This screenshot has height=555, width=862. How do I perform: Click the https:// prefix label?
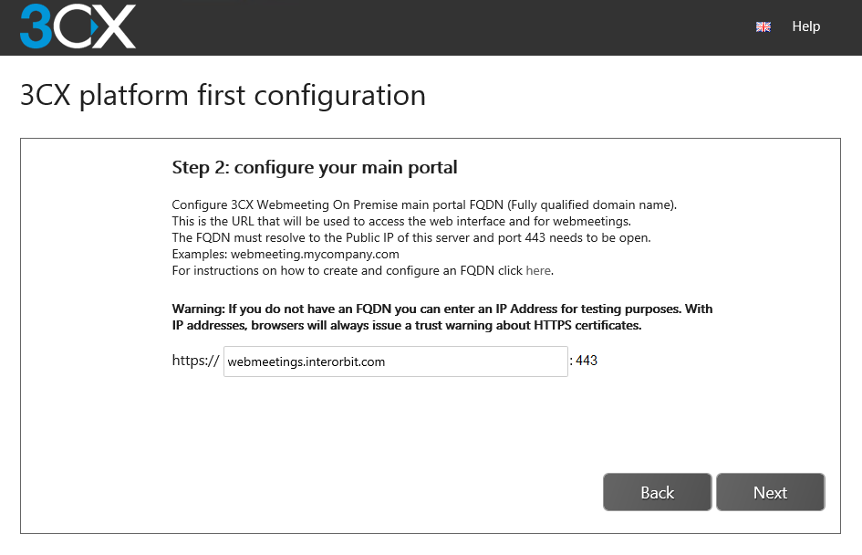[x=195, y=361]
